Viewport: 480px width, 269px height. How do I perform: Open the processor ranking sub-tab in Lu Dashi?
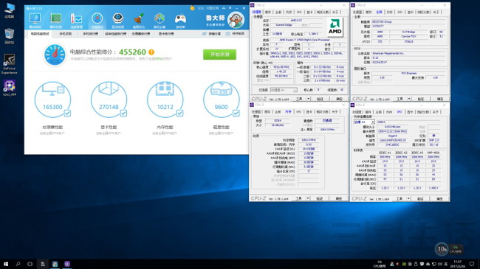tap(141, 34)
